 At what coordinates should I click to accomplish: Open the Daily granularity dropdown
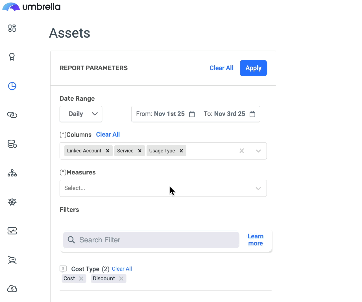(x=81, y=114)
